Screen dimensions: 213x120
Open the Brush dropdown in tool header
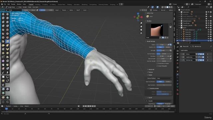pyautogui.click(x=58, y=10)
